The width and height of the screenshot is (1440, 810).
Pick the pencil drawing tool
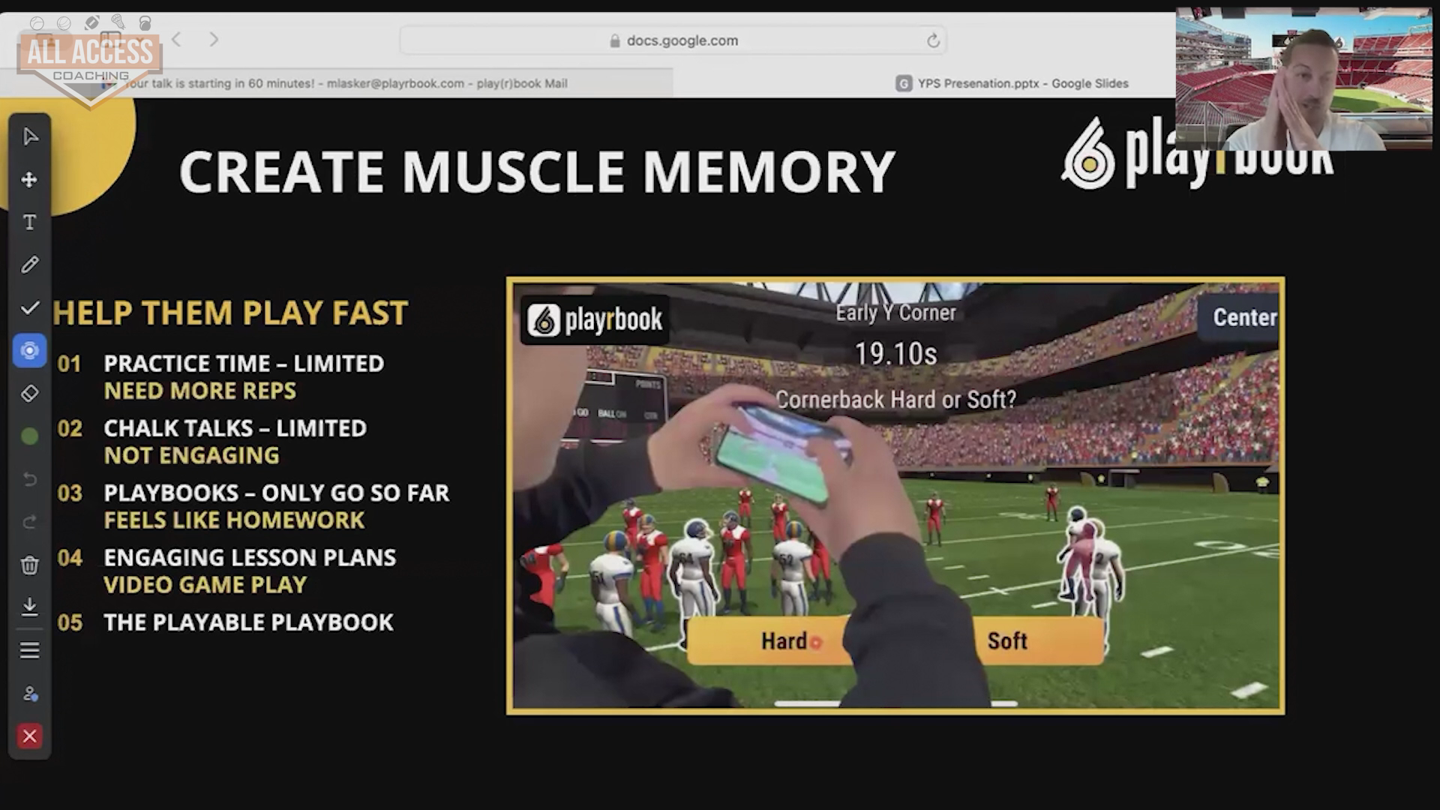30,265
